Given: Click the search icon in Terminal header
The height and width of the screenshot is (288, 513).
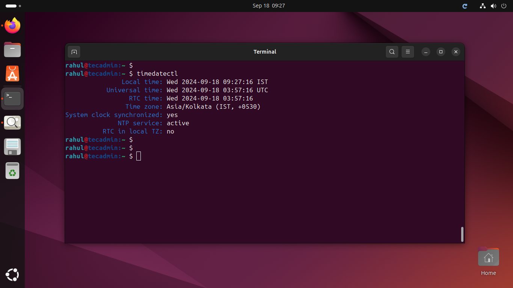Looking at the screenshot, I should pos(392,52).
